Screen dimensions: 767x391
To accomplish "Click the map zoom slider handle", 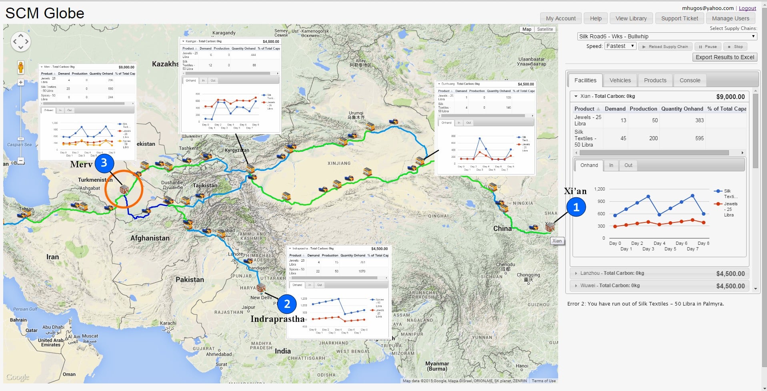I will pos(21,139).
